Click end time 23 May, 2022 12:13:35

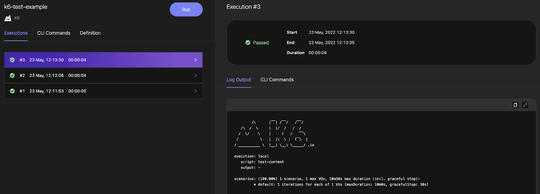click(331, 43)
